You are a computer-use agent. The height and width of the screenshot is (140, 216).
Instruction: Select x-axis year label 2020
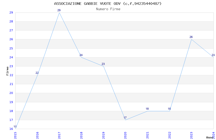tap(125, 135)
